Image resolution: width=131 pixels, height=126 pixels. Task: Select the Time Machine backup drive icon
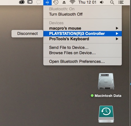[106, 114]
